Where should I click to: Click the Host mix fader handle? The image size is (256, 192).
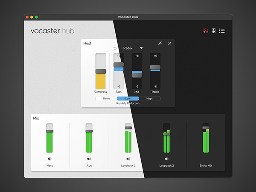(49, 131)
